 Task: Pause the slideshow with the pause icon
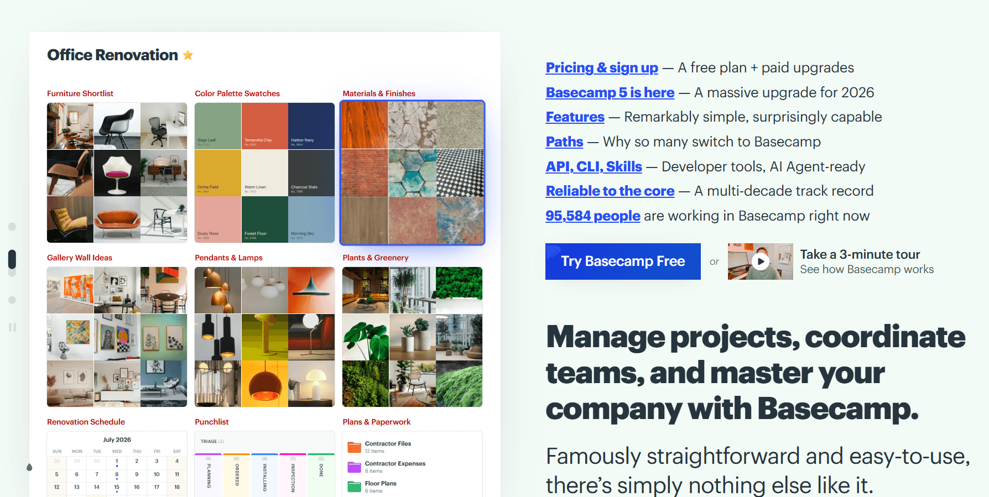[12, 327]
